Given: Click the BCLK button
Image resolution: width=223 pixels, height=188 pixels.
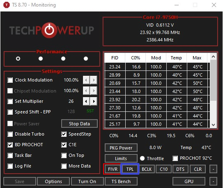Looking at the screenshot, I should coord(147,169).
